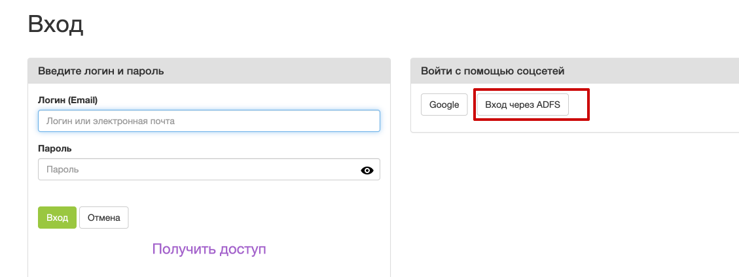Select the Пароль input field
This screenshot has width=739, height=277.
(x=209, y=169)
